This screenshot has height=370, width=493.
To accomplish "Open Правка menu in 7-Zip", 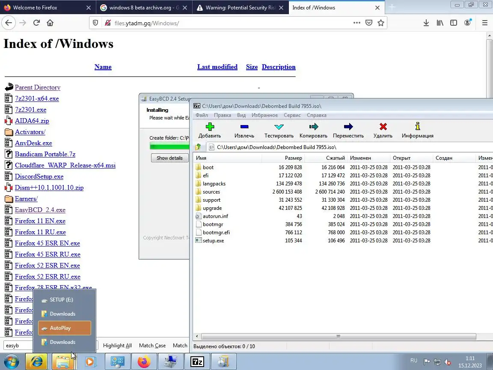I will point(222,115).
